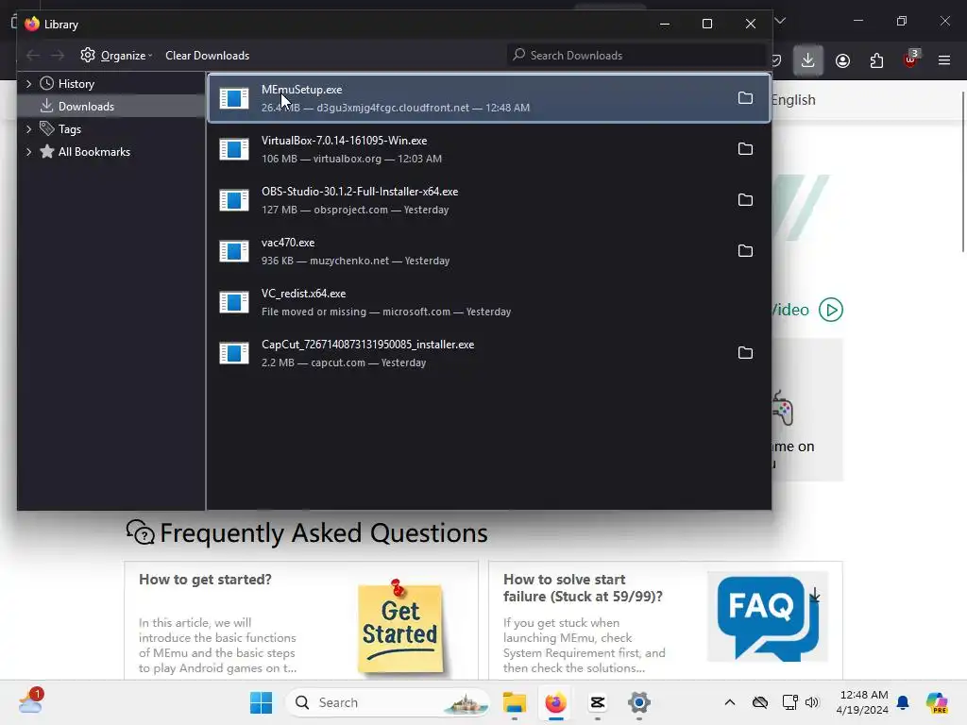Click the MEmuSetup.exe file icon
The height and width of the screenshot is (725, 967).
pos(234,98)
